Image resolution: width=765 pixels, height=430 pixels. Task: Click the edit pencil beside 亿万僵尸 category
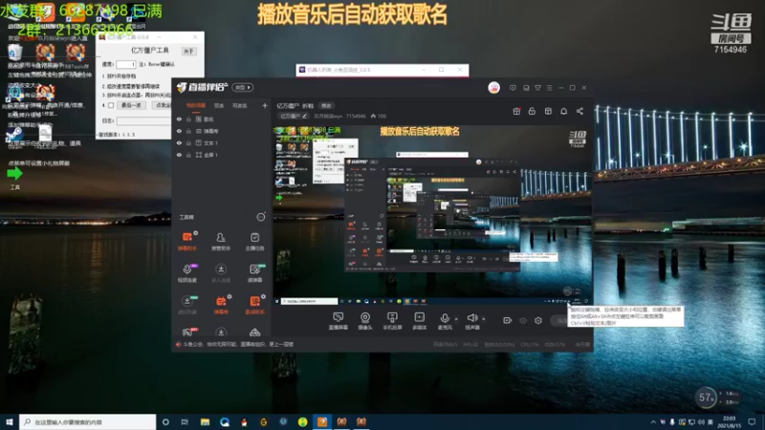(304, 116)
